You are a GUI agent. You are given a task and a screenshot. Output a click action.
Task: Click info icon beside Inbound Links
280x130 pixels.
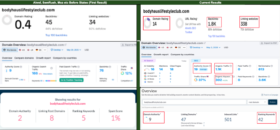click(238, 114)
